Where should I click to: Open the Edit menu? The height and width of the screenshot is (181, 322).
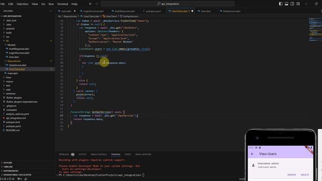[11, 4]
